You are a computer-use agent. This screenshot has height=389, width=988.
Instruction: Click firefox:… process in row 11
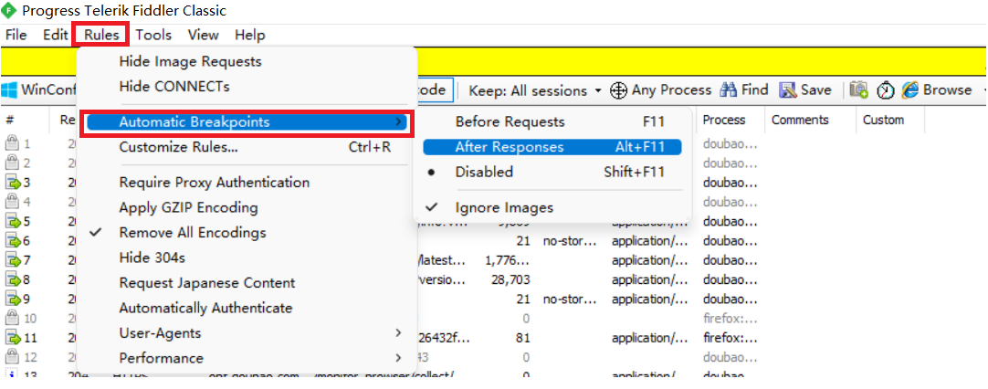pyautogui.click(x=730, y=338)
